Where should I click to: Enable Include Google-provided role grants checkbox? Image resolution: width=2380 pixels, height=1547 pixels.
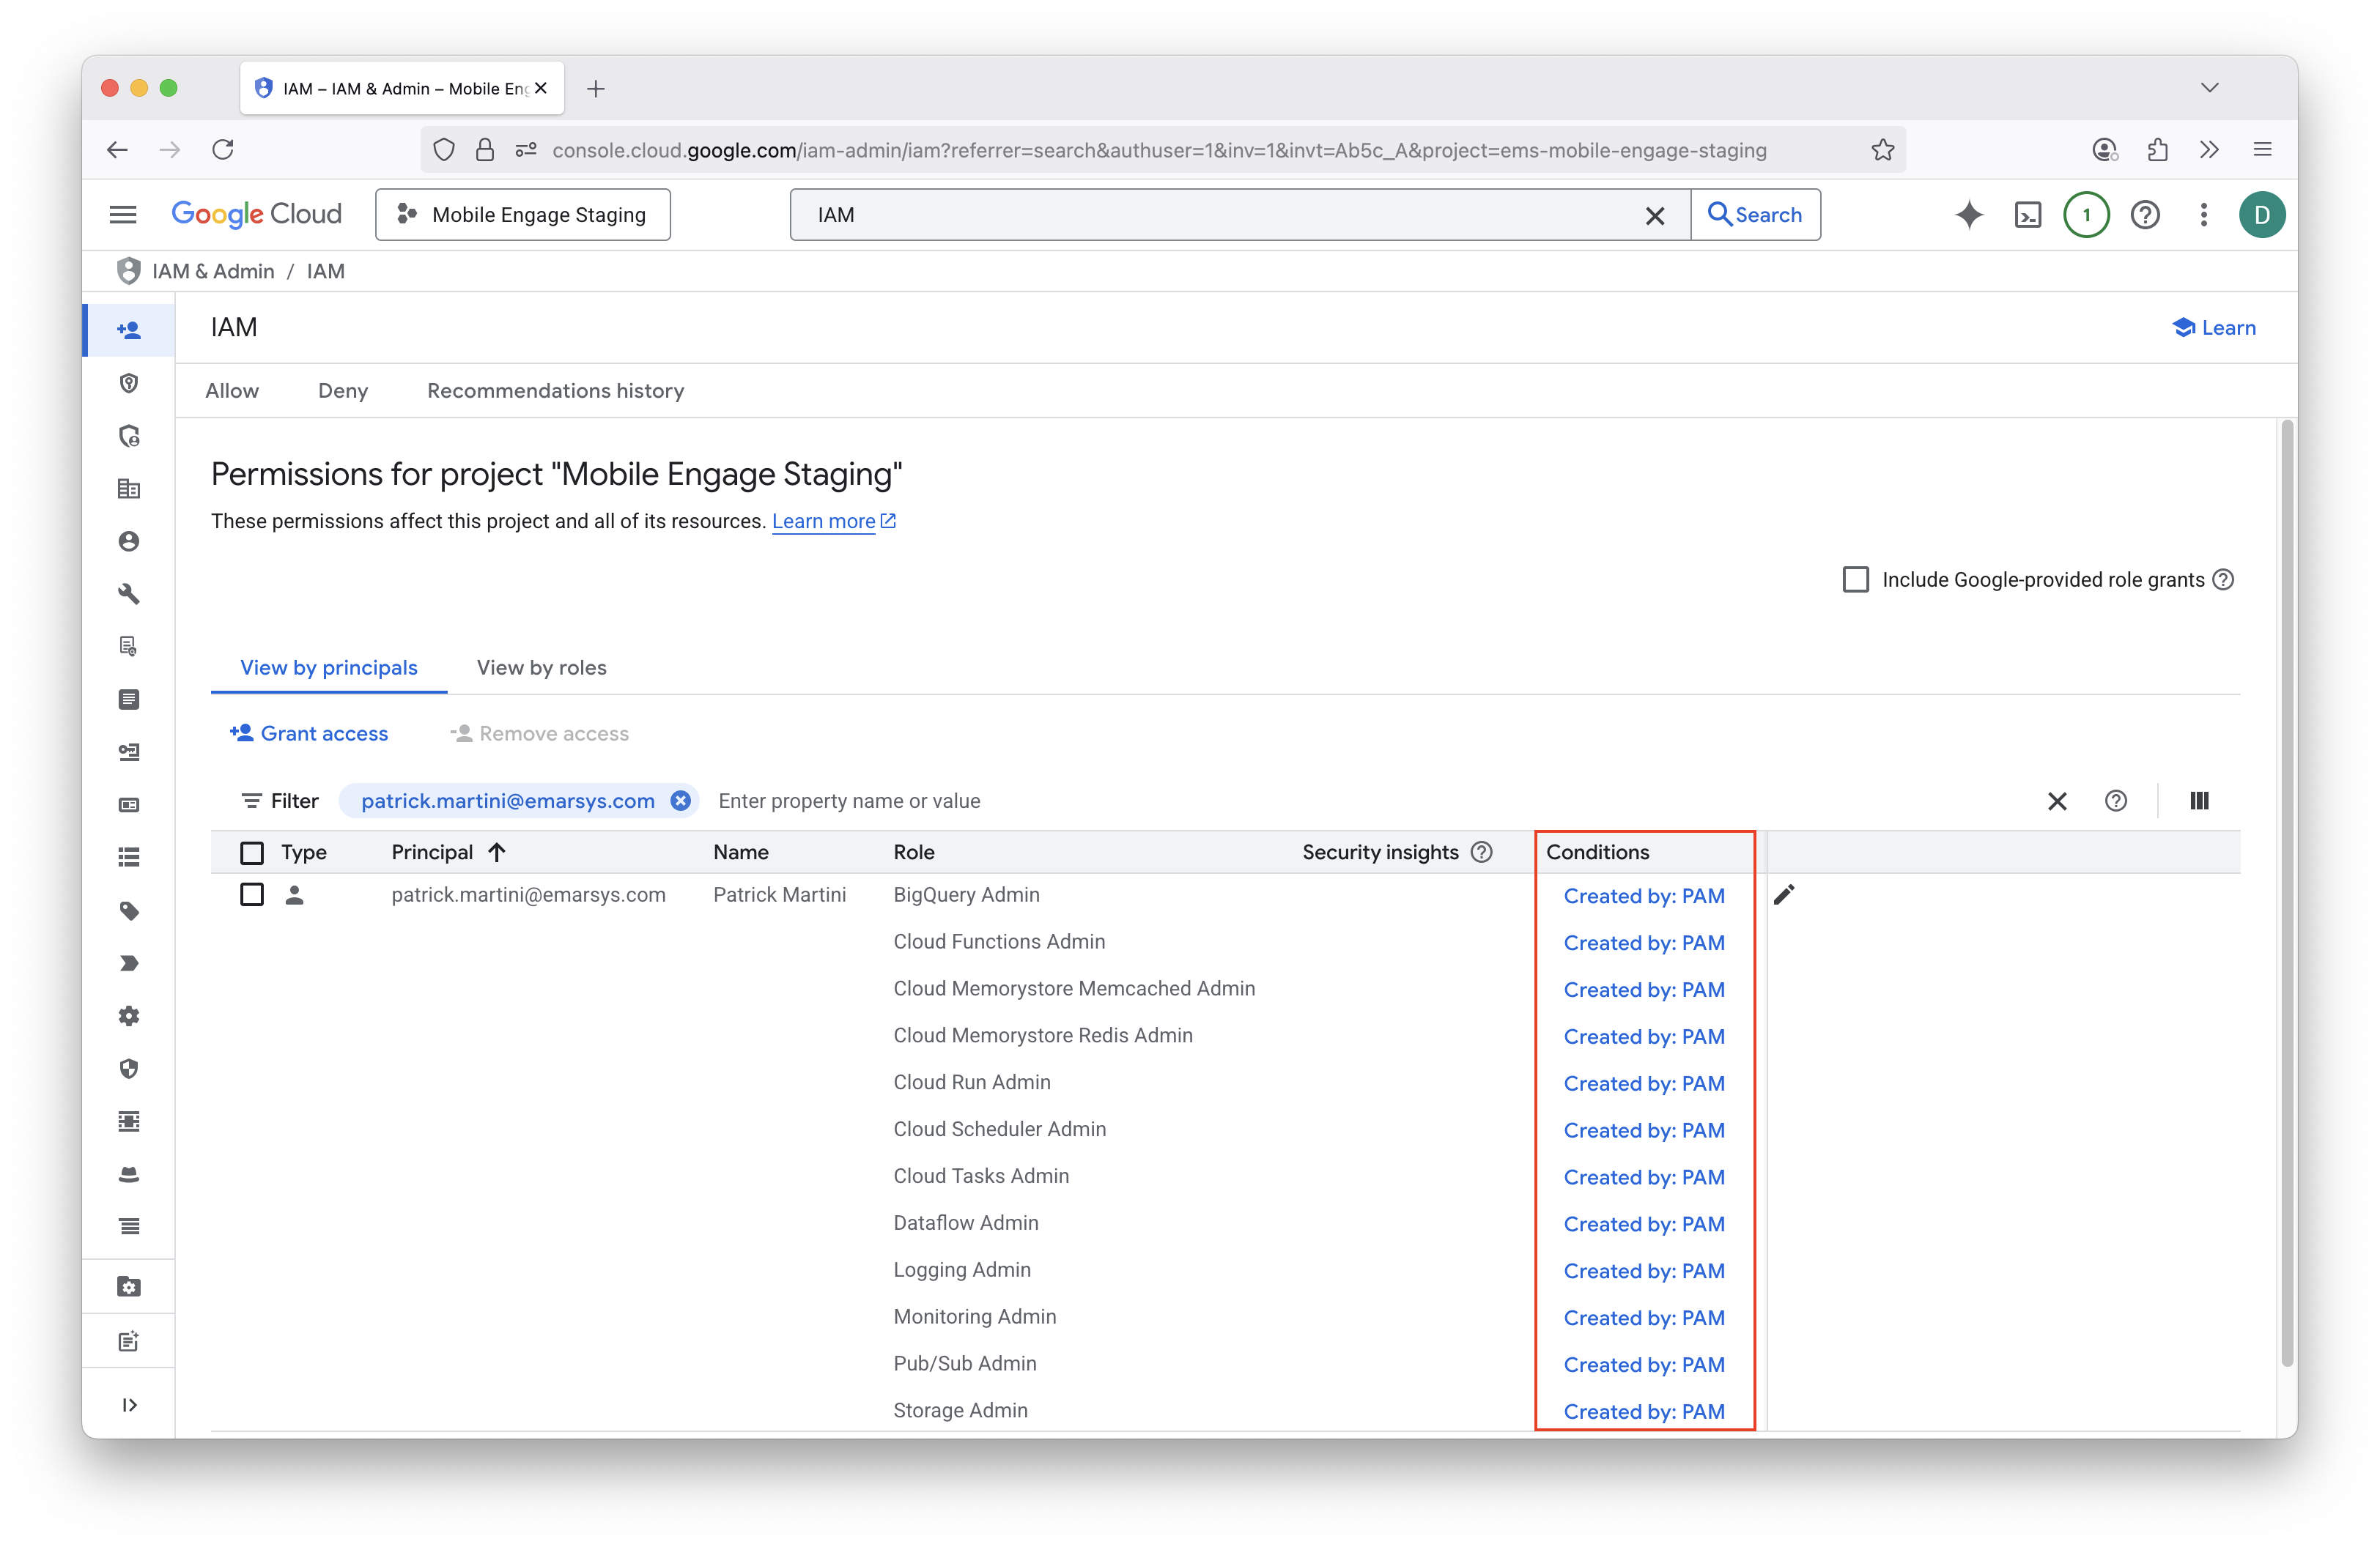(1855, 579)
